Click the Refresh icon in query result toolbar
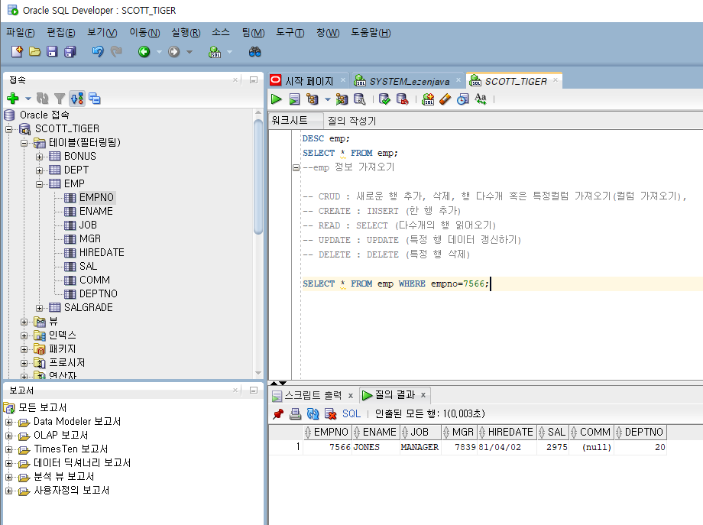This screenshot has height=525, width=703. coord(313,414)
